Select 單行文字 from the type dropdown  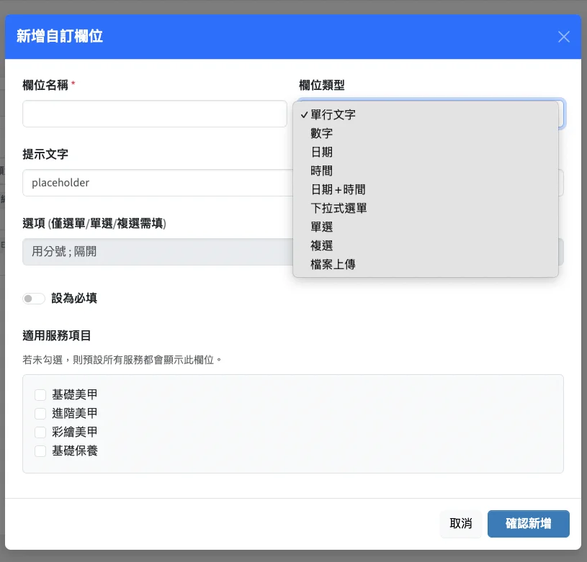(333, 114)
